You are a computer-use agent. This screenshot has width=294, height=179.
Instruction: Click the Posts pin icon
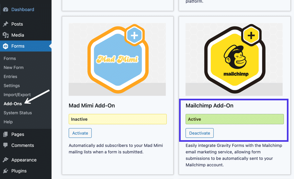coord(6,24)
